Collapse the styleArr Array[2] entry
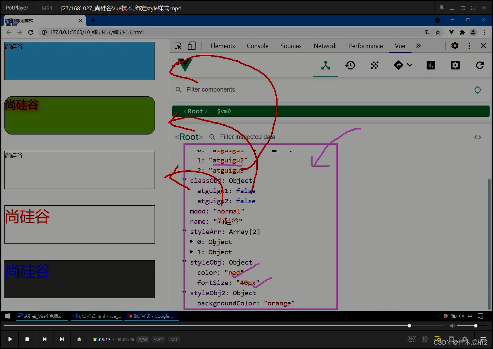 coord(184,231)
